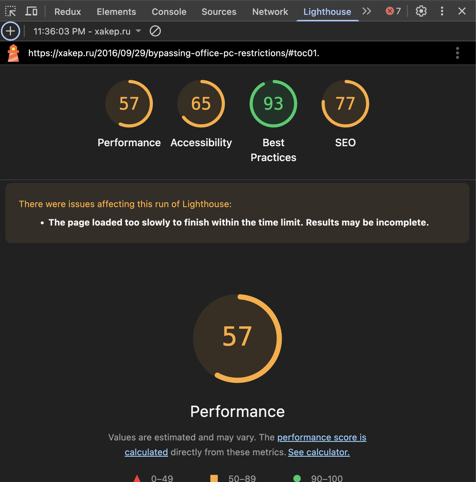Show more DevTools tabs with double chevron

click(x=367, y=11)
